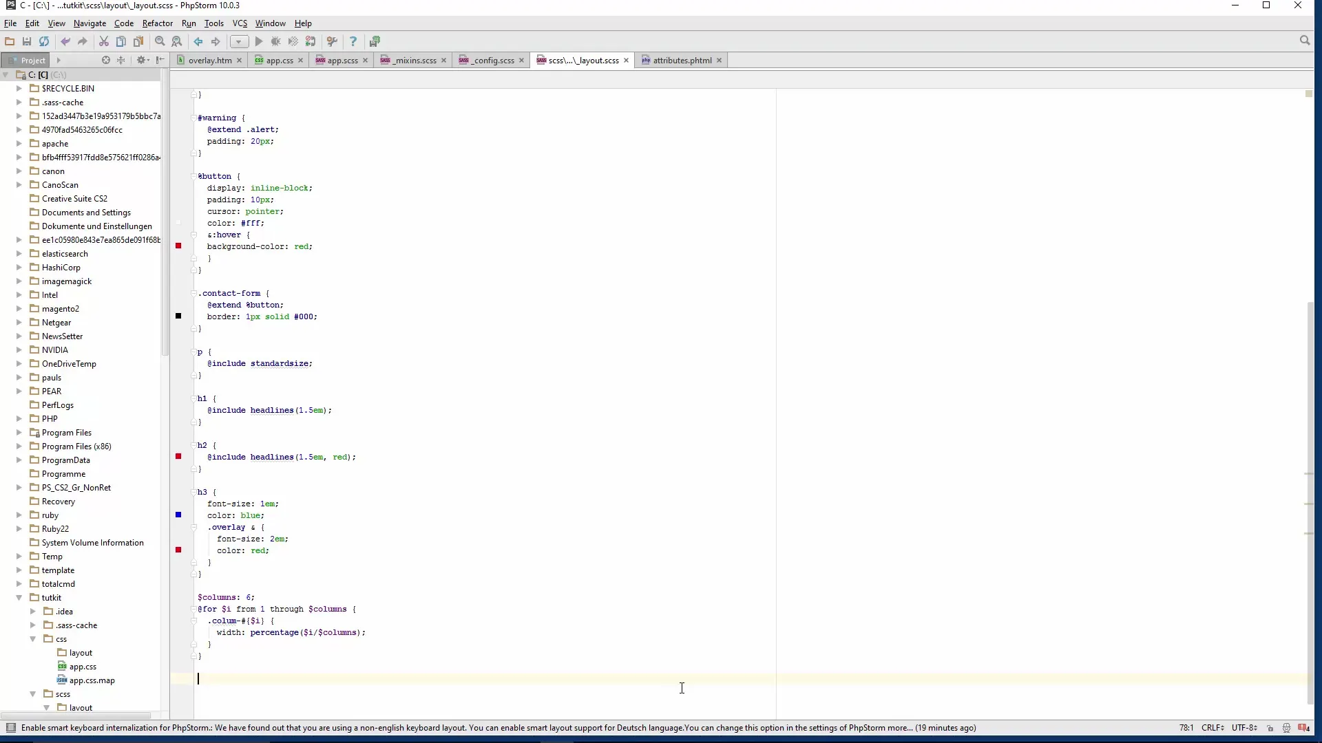
Task: Click the Redo arrow icon
Action: pyautogui.click(x=83, y=41)
